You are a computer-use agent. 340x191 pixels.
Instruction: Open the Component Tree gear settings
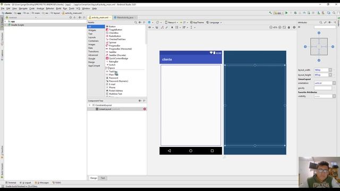coord(140,101)
